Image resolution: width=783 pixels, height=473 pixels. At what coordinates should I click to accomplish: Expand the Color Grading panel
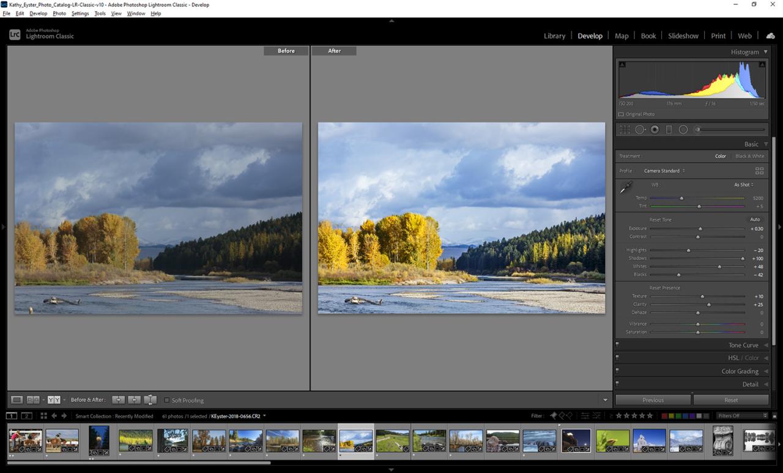point(765,371)
